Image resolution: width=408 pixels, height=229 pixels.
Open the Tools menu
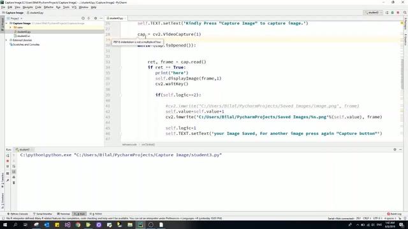(66, 7)
